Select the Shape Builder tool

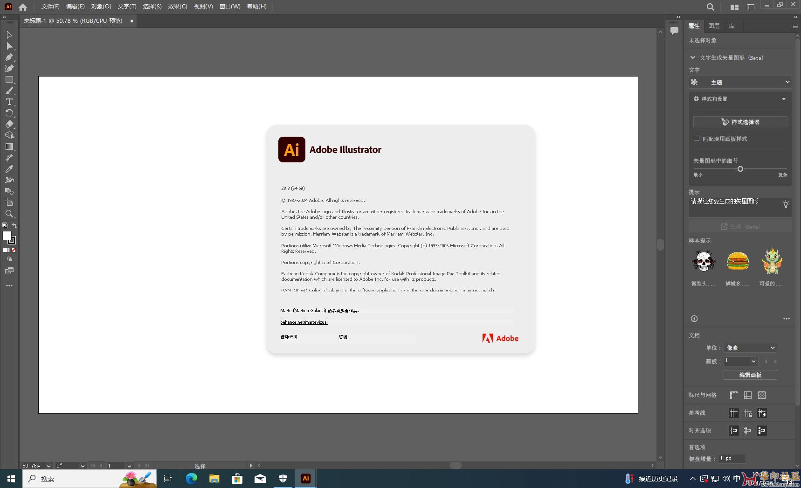pos(9,136)
